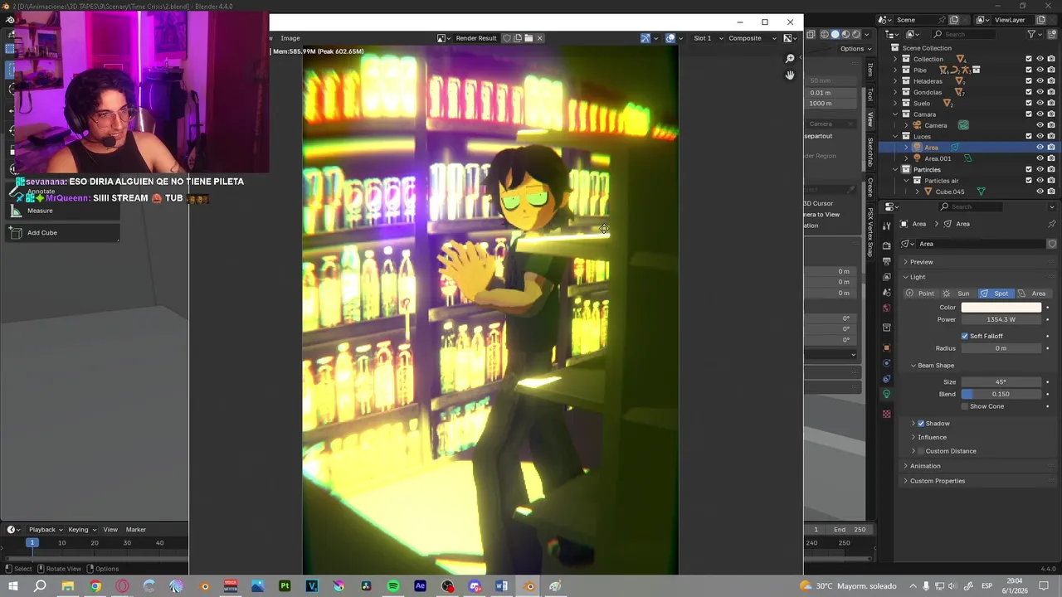Image resolution: width=1062 pixels, height=597 pixels.
Task: Open the timeline Marker menu
Action: pyautogui.click(x=136, y=530)
